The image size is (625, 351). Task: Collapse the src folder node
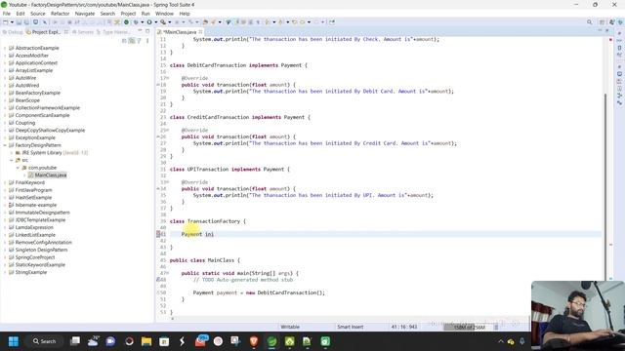click(12, 160)
